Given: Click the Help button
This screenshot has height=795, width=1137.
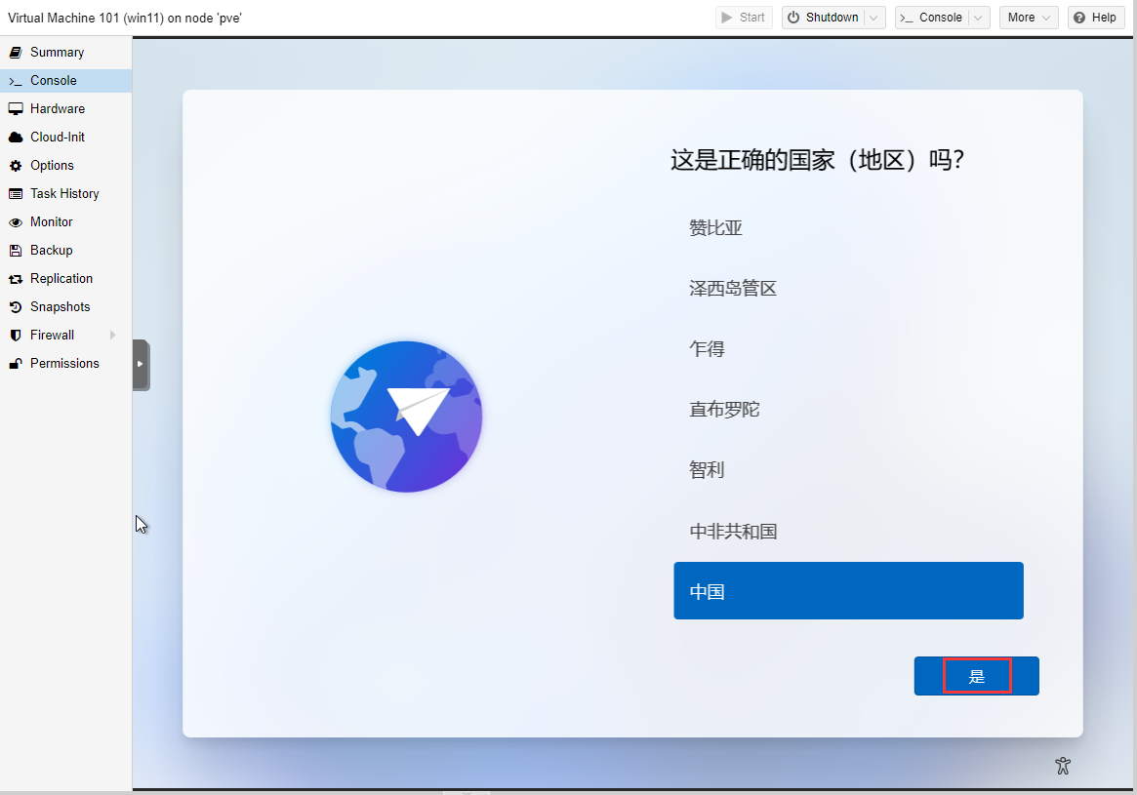Looking at the screenshot, I should [x=1095, y=18].
